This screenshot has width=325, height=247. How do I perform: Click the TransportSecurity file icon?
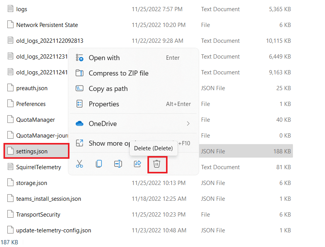point(10,214)
